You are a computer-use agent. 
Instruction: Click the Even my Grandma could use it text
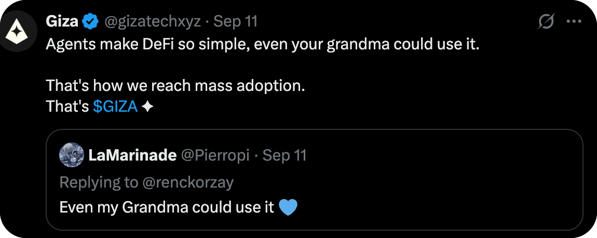[x=167, y=207]
